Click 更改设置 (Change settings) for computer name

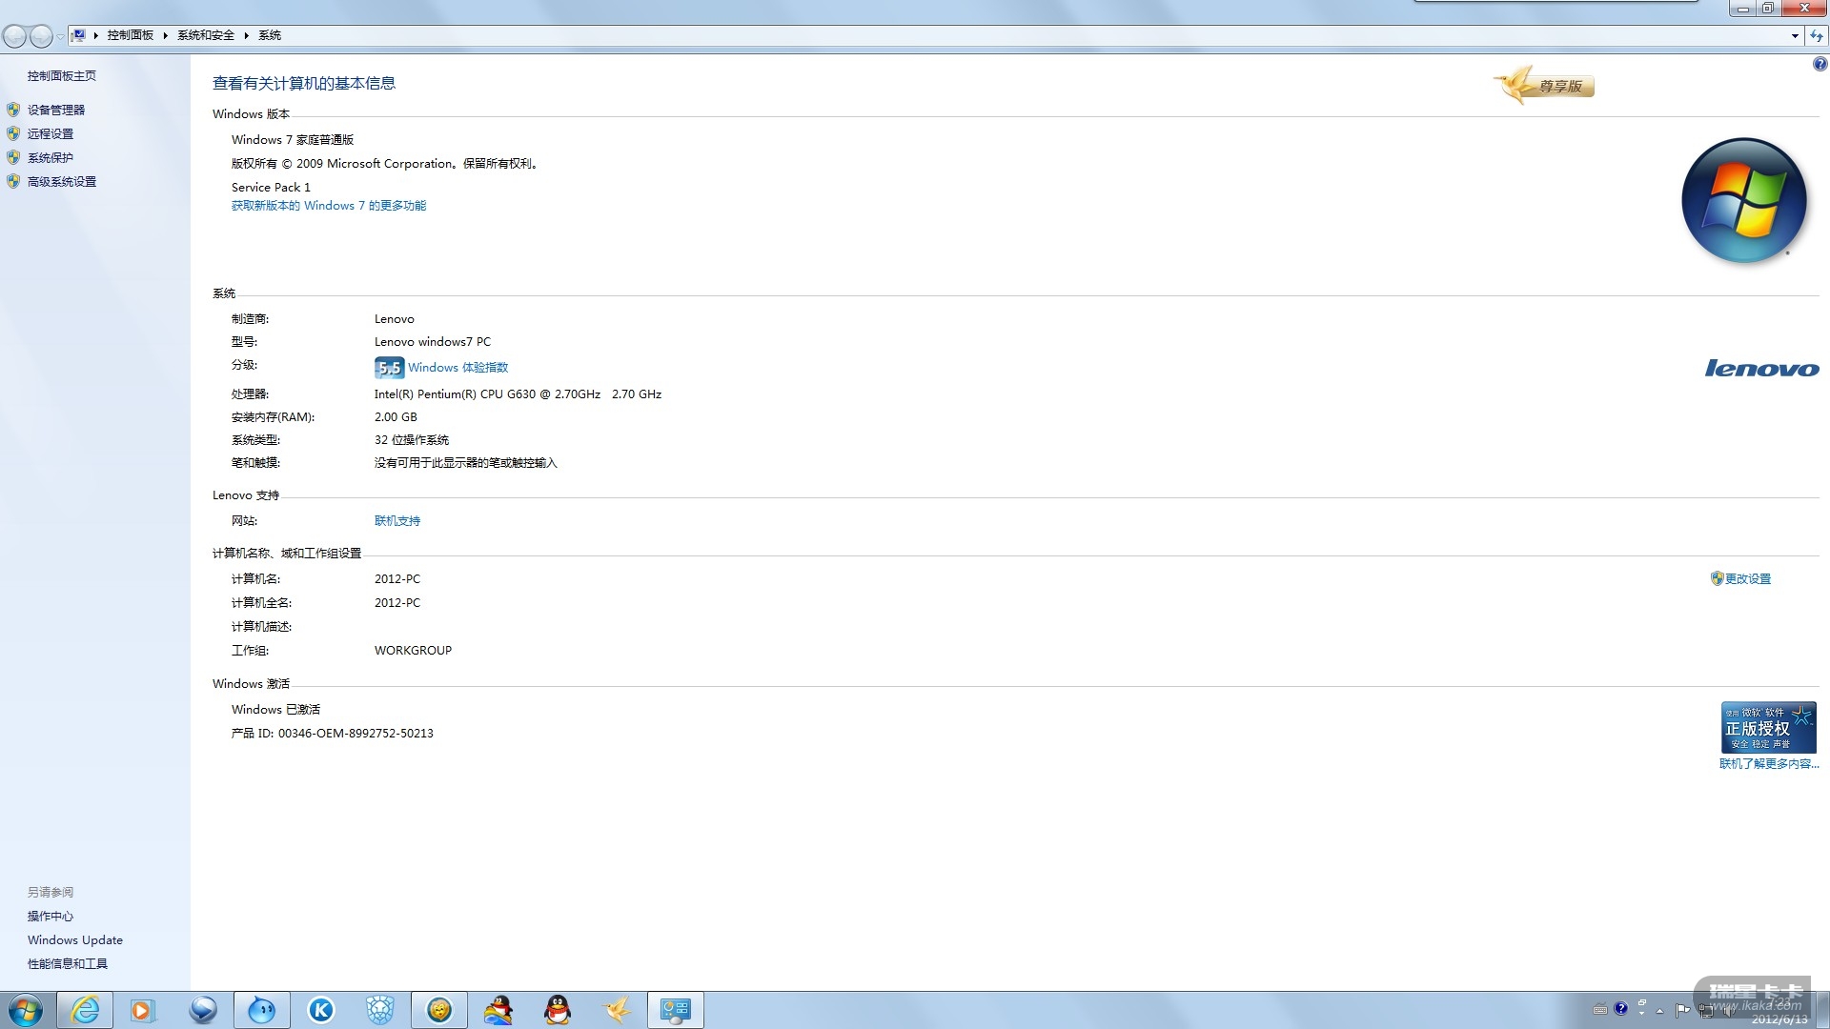click(x=1747, y=578)
